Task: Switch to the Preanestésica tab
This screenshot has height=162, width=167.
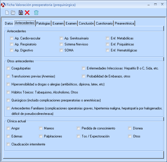Action: (x=124, y=23)
